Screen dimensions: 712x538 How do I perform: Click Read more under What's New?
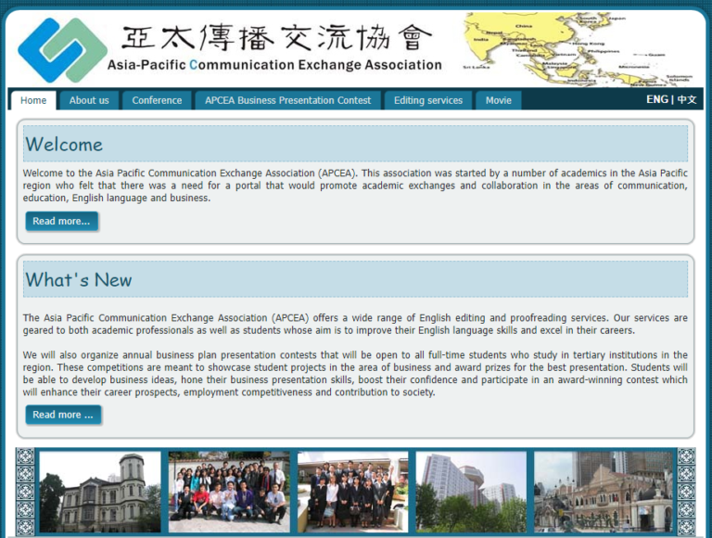[63, 415]
